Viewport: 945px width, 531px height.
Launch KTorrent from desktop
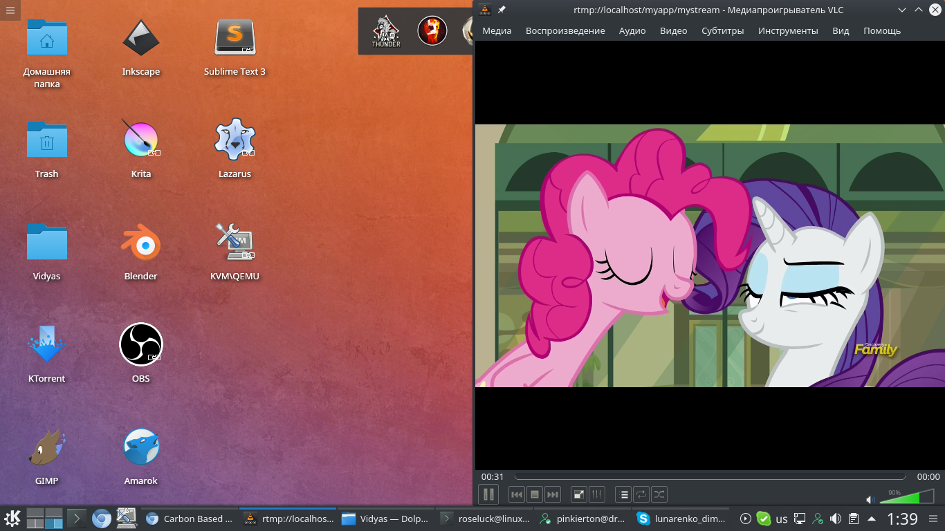click(x=47, y=355)
